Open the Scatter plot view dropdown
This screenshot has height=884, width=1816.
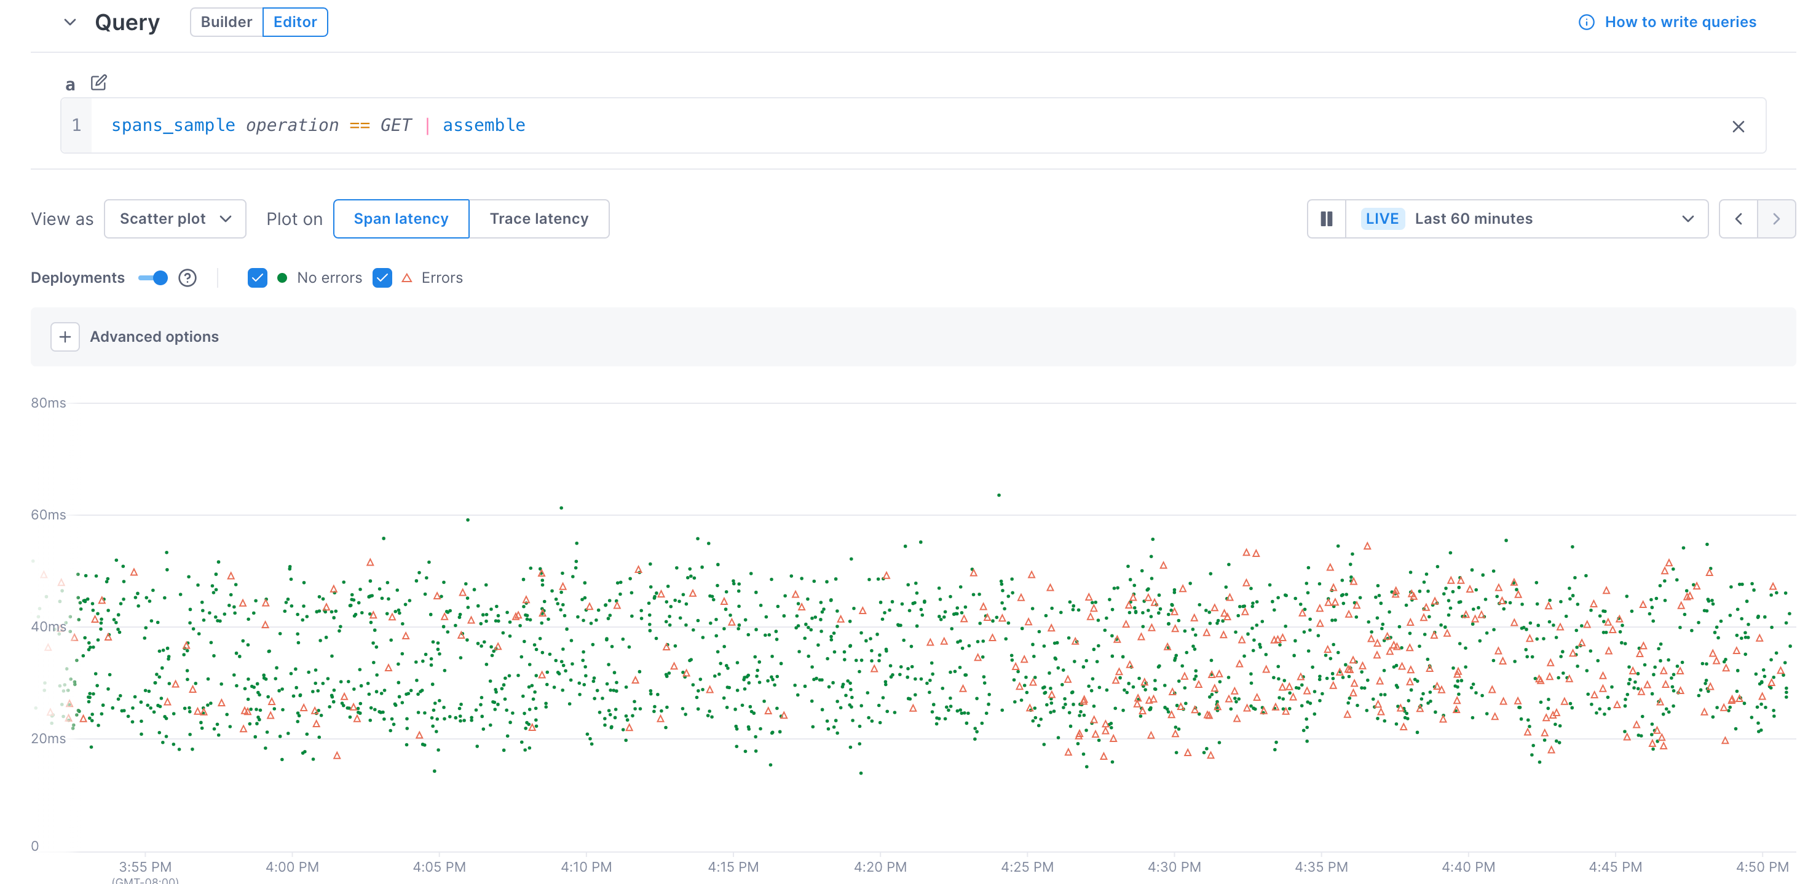tap(175, 218)
